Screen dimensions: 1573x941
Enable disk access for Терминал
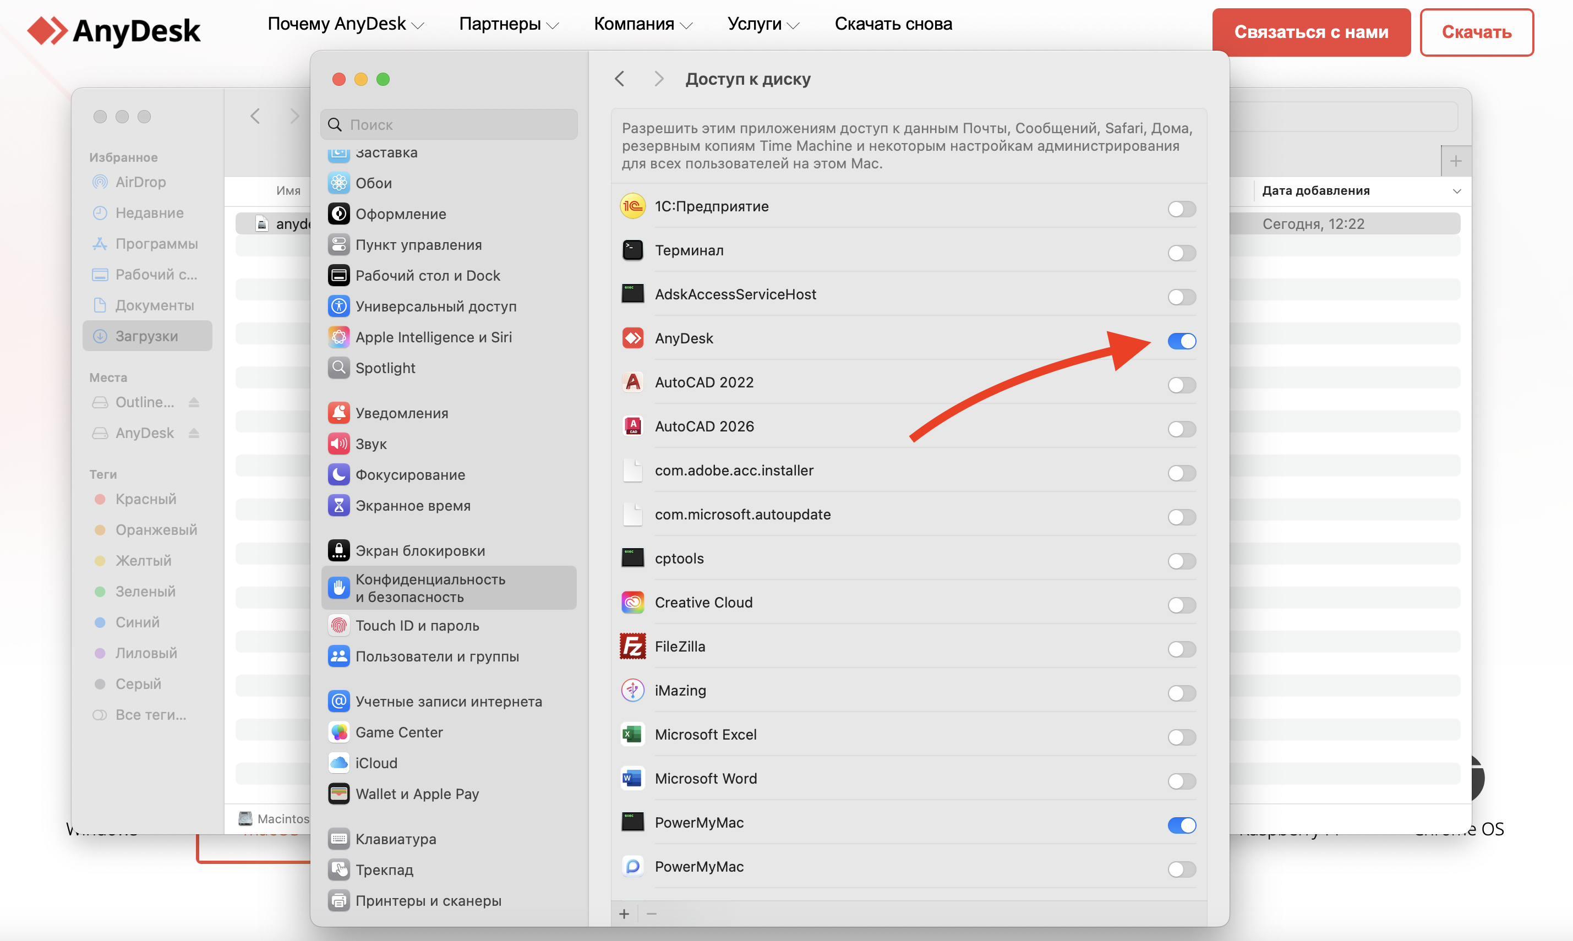1182,253
